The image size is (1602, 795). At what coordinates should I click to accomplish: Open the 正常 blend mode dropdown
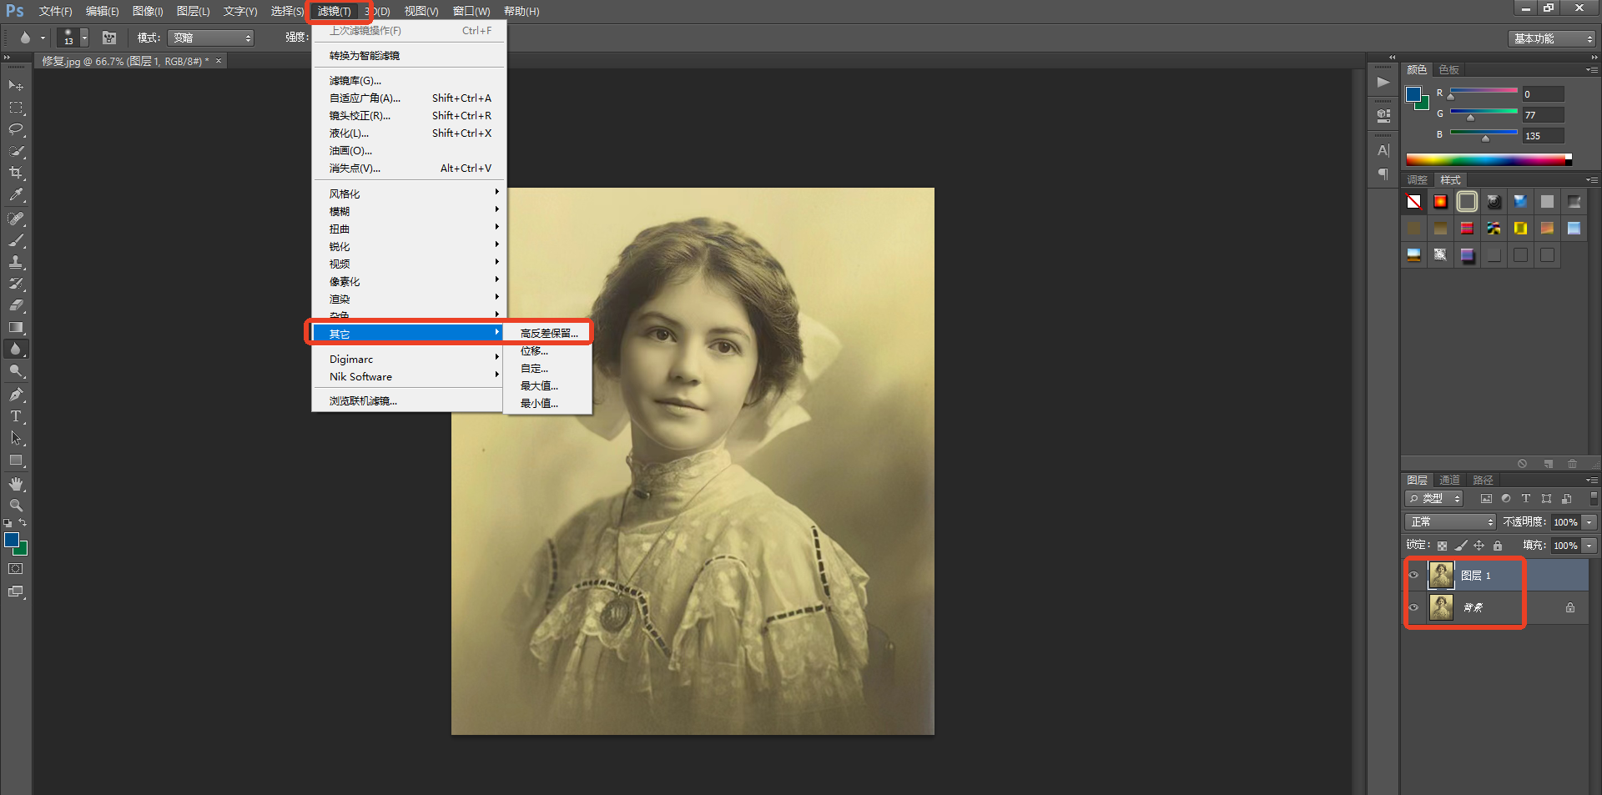click(x=1451, y=522)
